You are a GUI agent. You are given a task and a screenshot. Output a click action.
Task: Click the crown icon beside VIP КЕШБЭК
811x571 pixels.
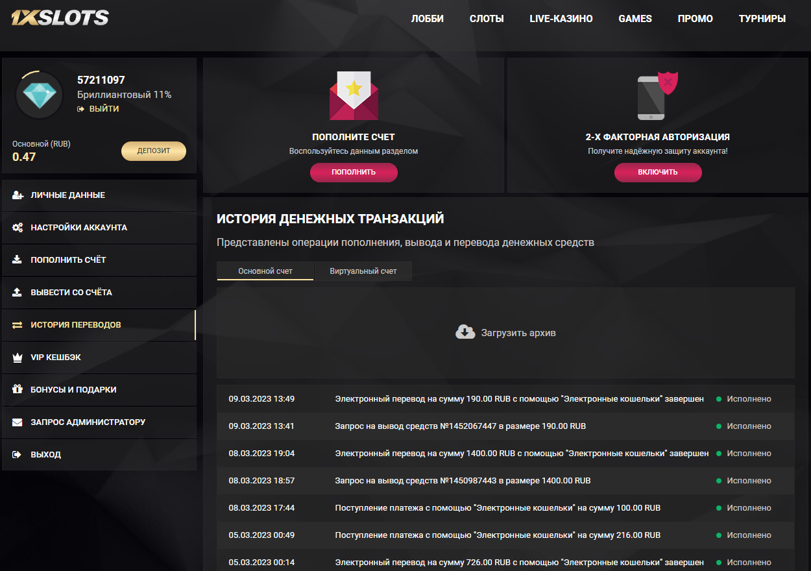pyautogui.click(x=18, y=358)
